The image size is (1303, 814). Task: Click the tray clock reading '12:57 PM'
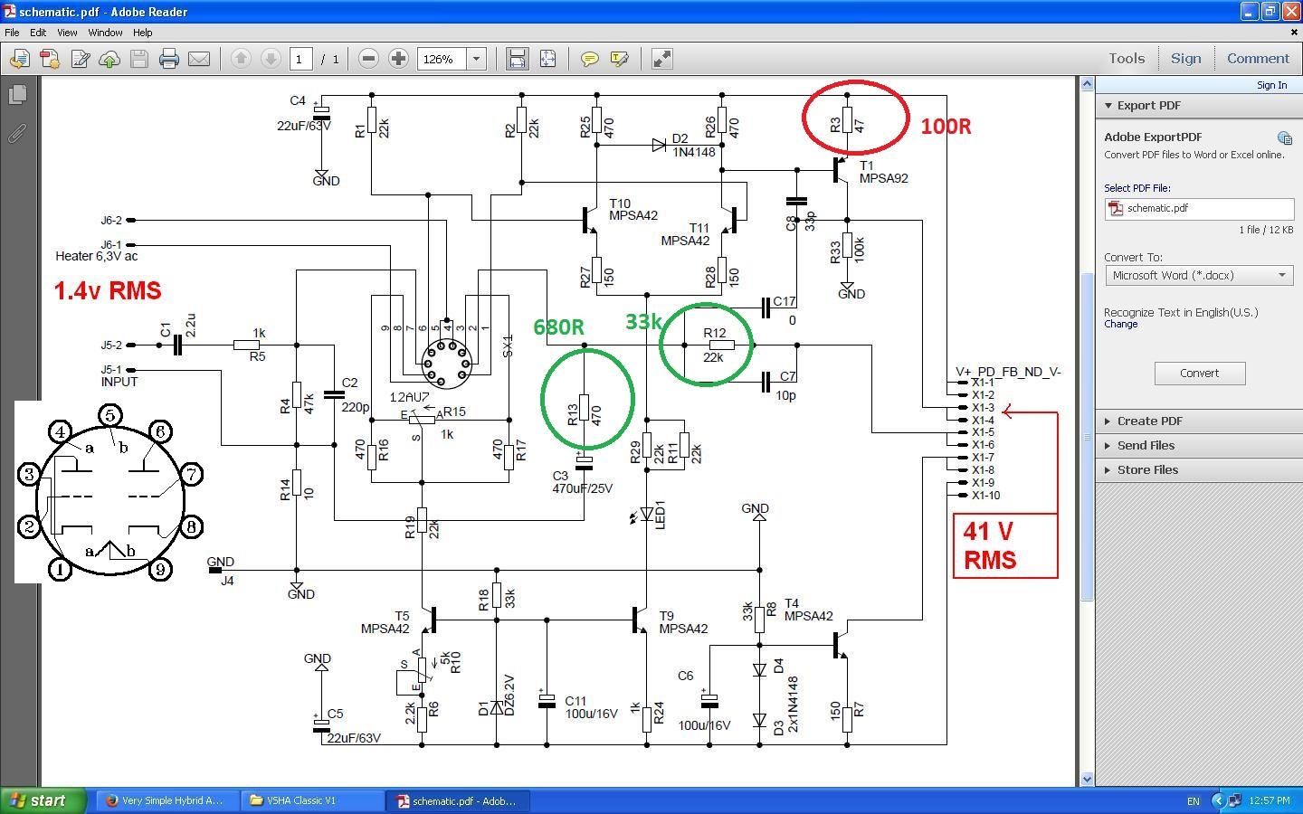pyautogui.click(x=1269, y=800)
